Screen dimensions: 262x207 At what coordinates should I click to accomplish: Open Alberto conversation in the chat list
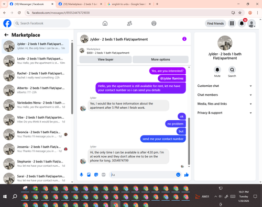35,90
